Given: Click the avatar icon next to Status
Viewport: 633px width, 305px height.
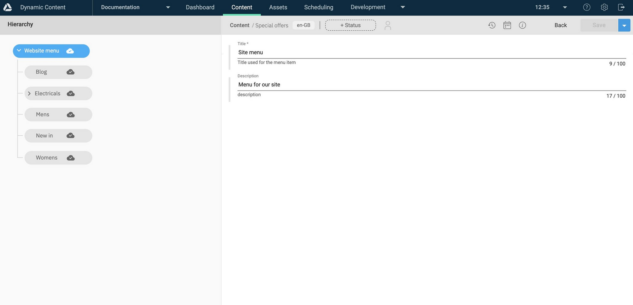Looking at the screenshot, I should click(x=388, y=25).
